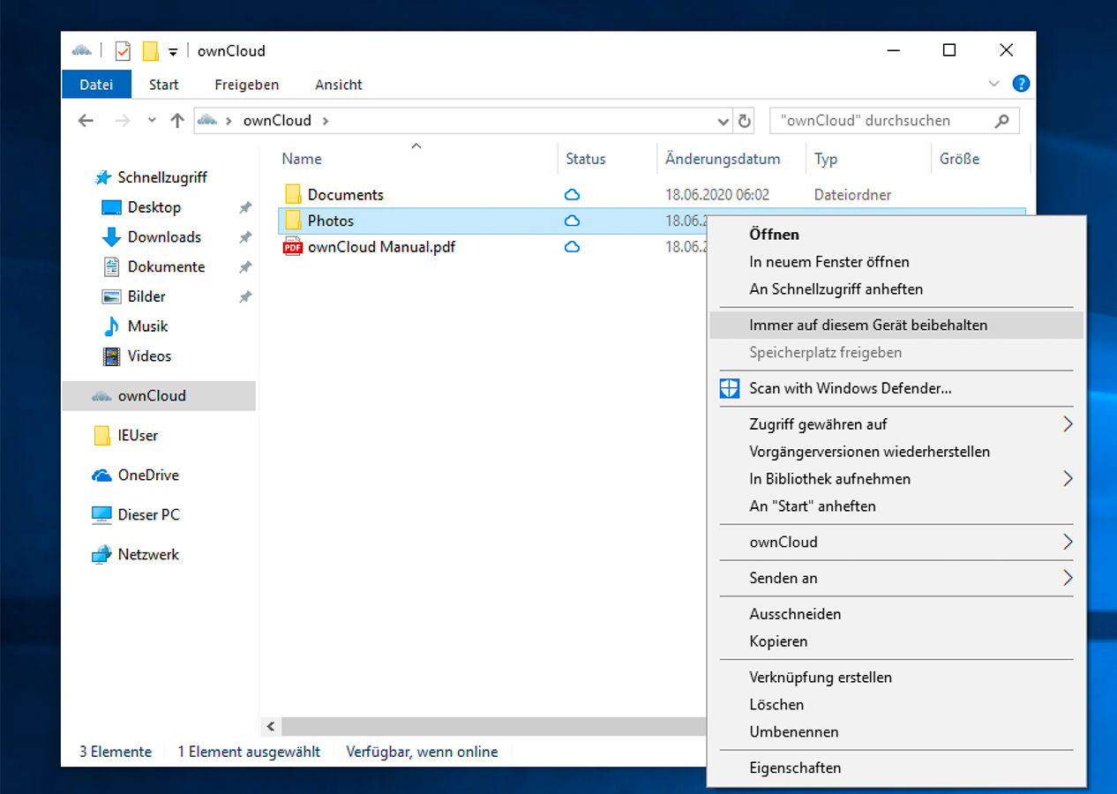
Task: Open the address bar history dropdown
Action: (x=723, y=121)
